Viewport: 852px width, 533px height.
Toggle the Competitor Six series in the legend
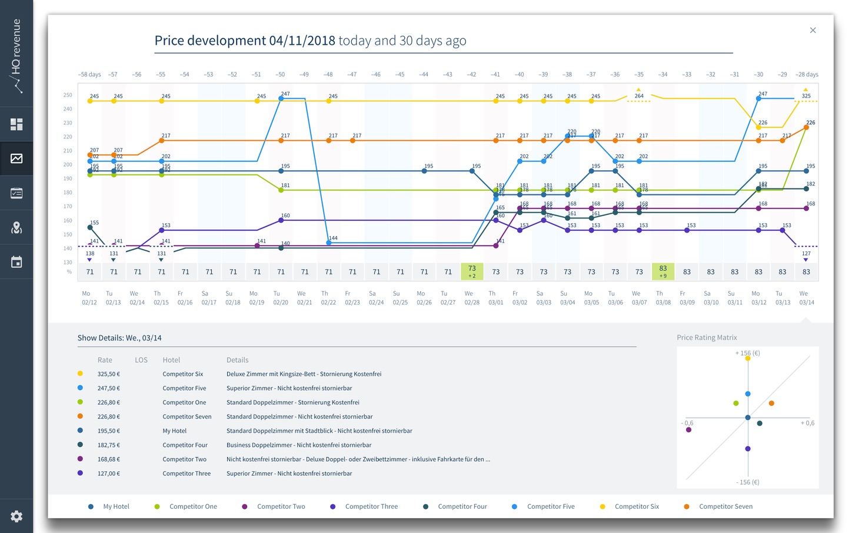pyautogui.click(x=630, y=506)
